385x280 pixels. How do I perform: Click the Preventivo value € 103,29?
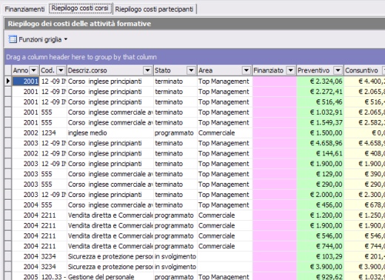click(321, 256)
